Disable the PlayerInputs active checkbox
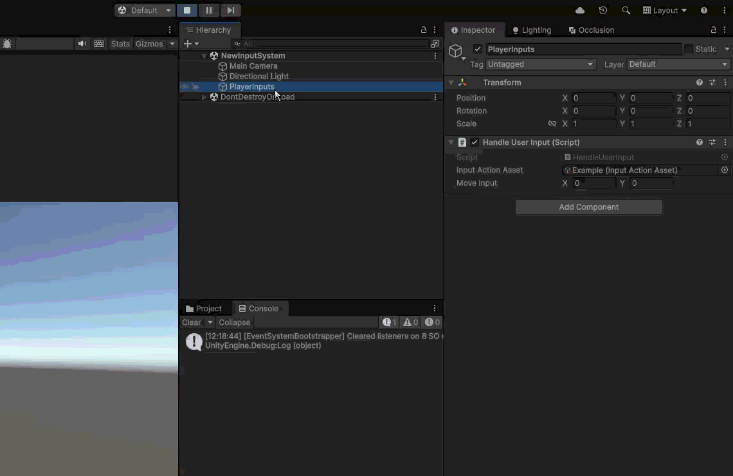This screenshot has height=476, width=733. click(x=477, y=49)
